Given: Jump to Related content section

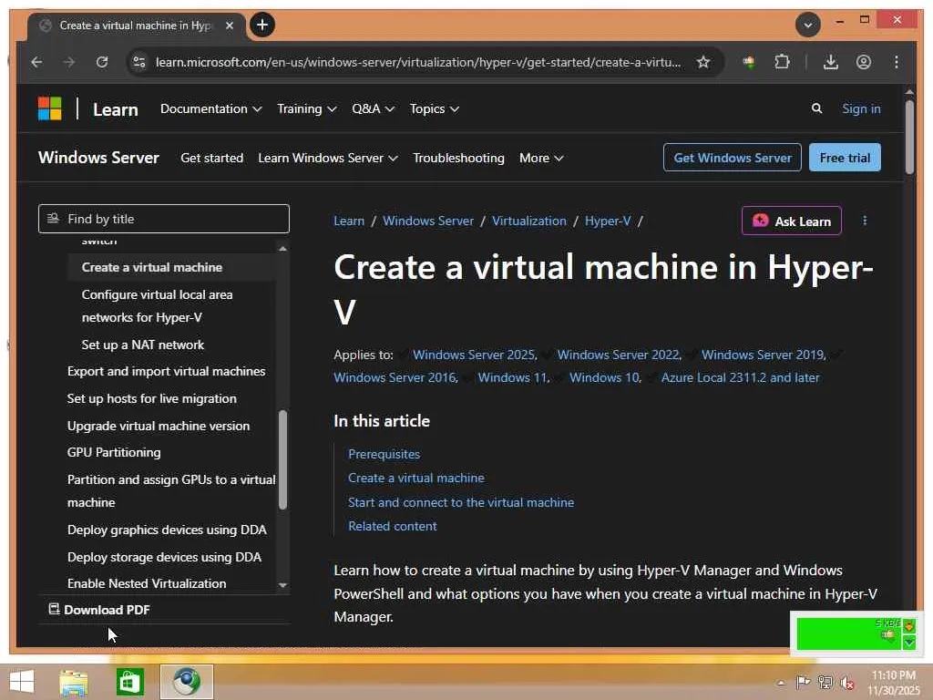Looking at the screenshot, I should pyautogui.click(x=392, y=526).
